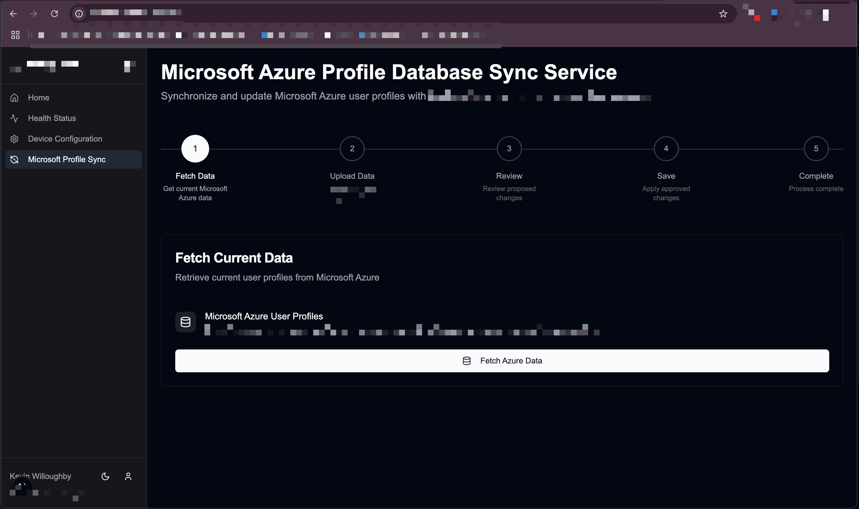Click 'Review proposed changes' step description
Screen dimensions: 859x509
click(509, 193)
